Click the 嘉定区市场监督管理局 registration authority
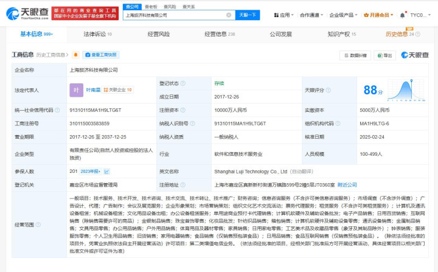Viewport: 438px width, 272px height. (94, 185)
